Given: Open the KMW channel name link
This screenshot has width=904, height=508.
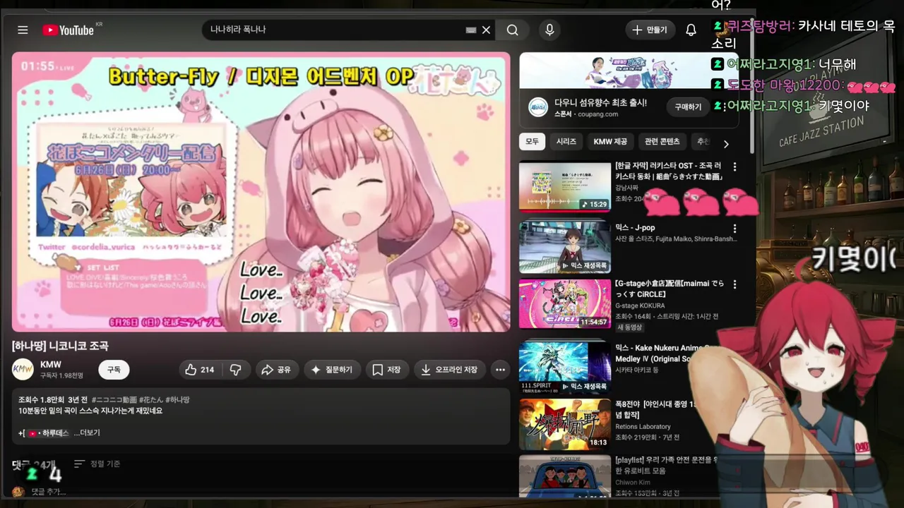Looking at the screenshot, I should (x=51, y=364).
